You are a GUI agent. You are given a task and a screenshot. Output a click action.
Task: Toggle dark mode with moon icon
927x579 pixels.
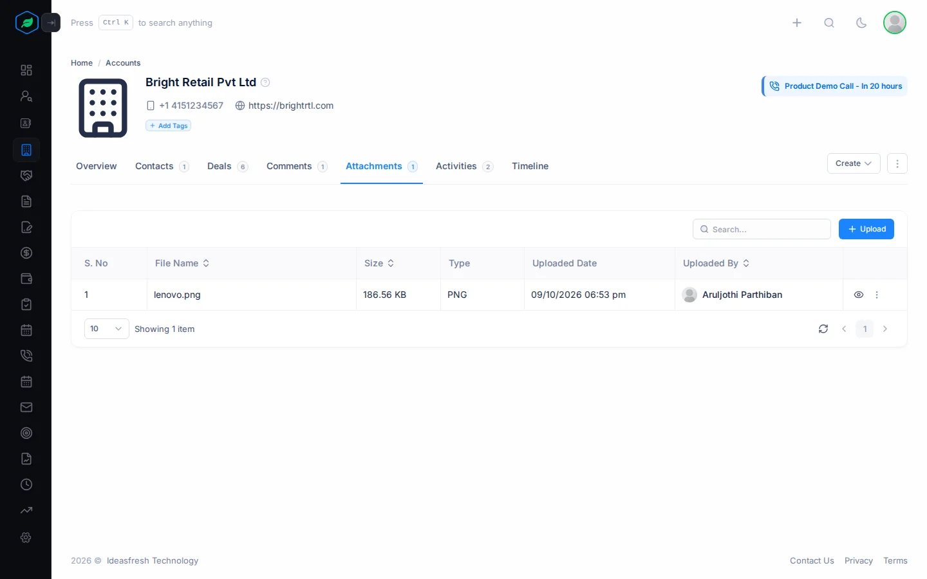[861, 23]
